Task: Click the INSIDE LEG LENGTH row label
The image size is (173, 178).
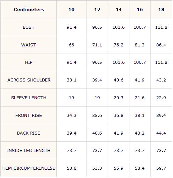Action: pyautogui.click(x=28, y=151)
